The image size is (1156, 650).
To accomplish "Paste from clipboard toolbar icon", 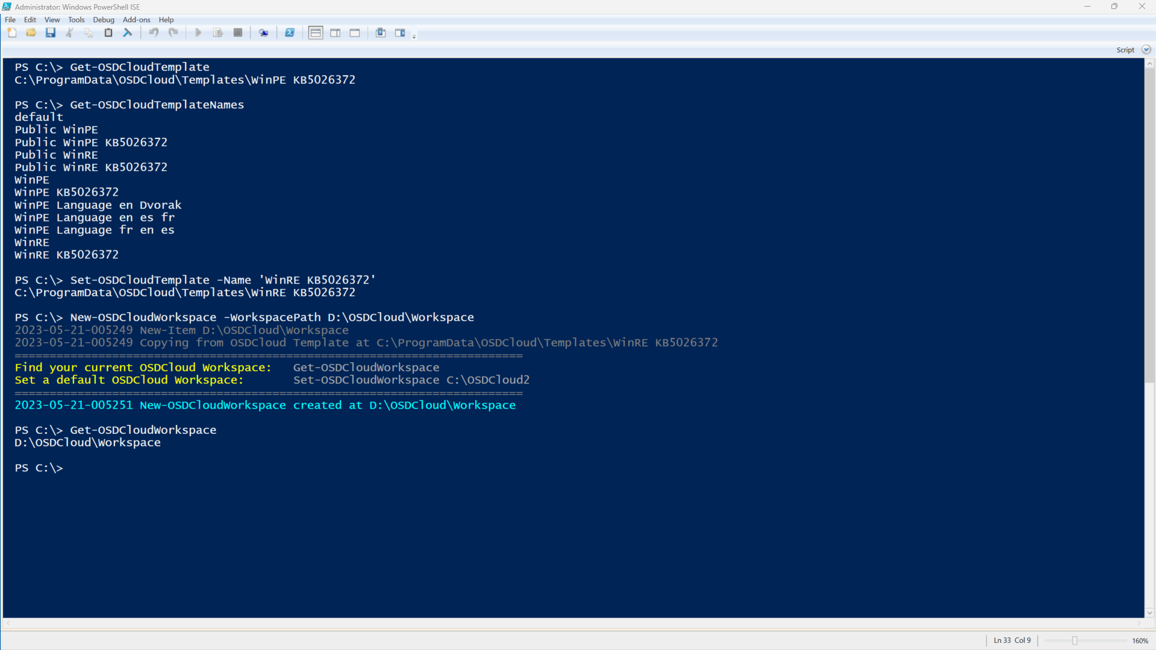I will [x=108, y=33].
